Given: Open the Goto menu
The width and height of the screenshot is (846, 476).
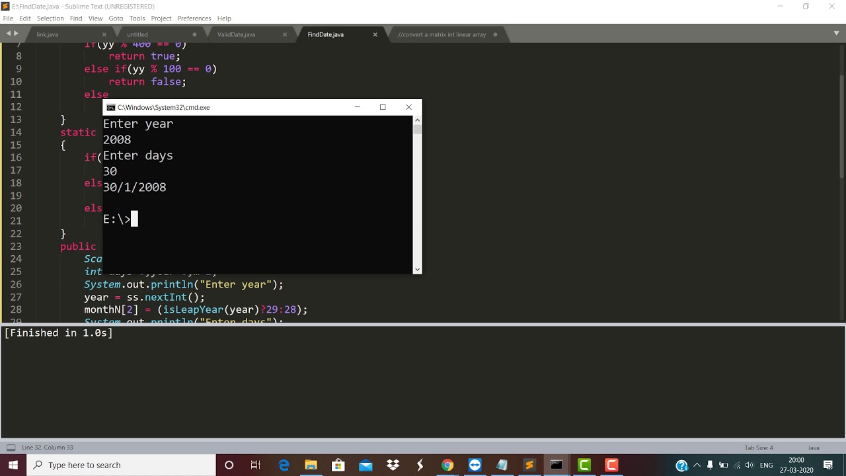Looking at the screenshot, I should point(116,19).
